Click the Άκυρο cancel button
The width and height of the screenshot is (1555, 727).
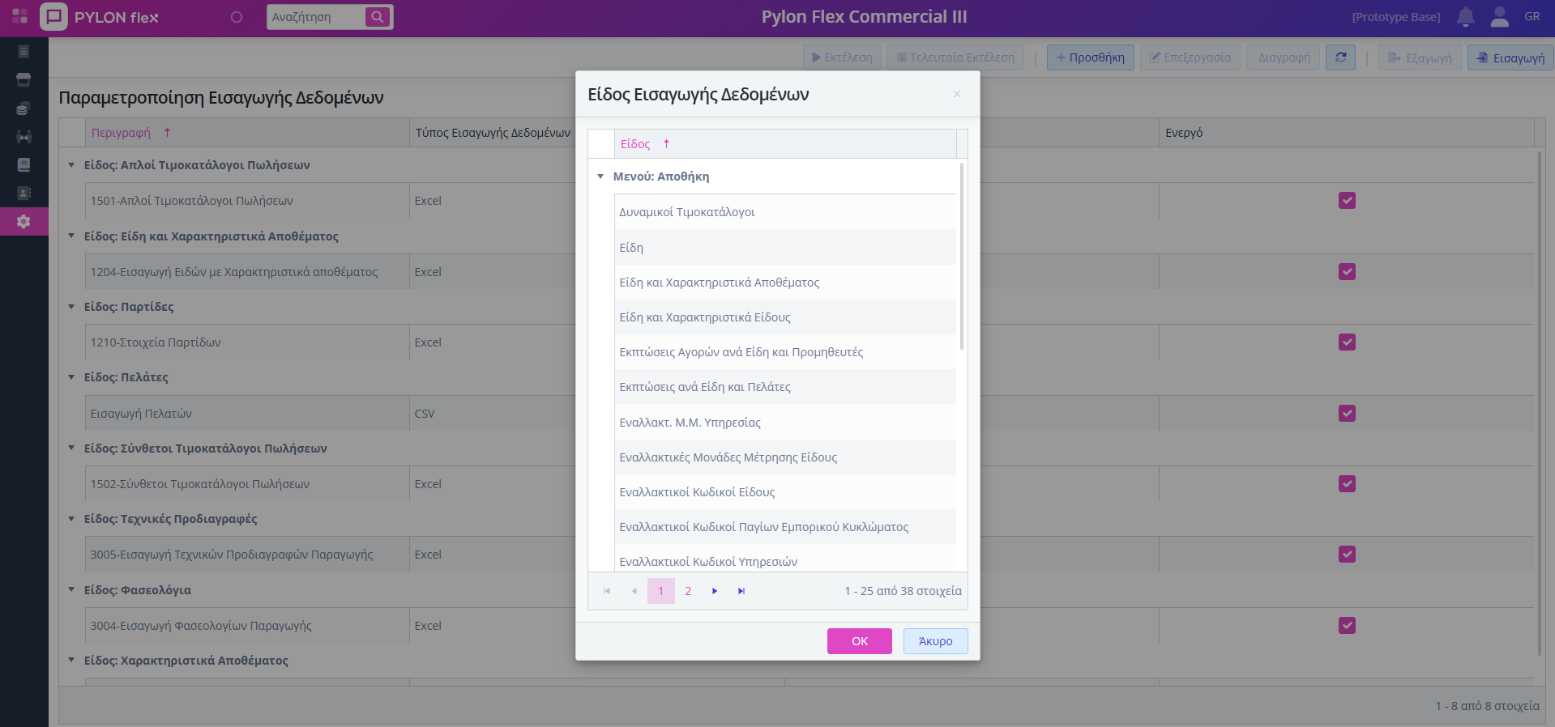935,641
